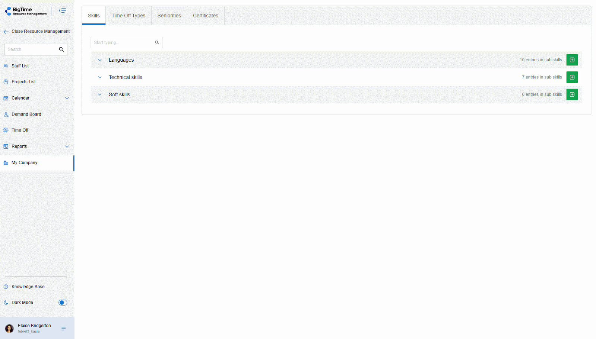This screenshot has height=339, width=596.
Task: Expand the Reports submenu chevron
Action: [67, 146]
